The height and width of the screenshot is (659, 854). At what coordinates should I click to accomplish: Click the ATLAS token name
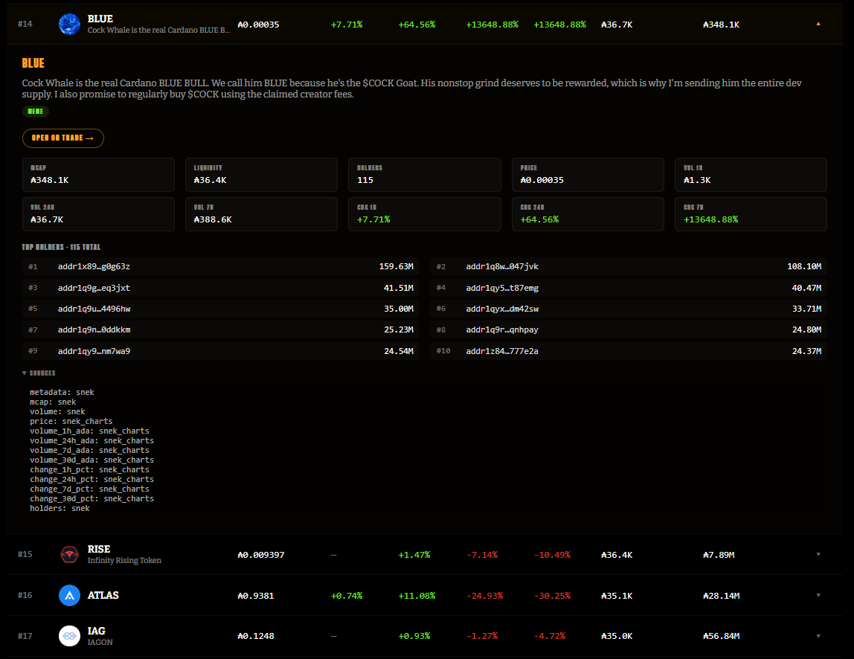pyautogui.click(x=103, y=595)
